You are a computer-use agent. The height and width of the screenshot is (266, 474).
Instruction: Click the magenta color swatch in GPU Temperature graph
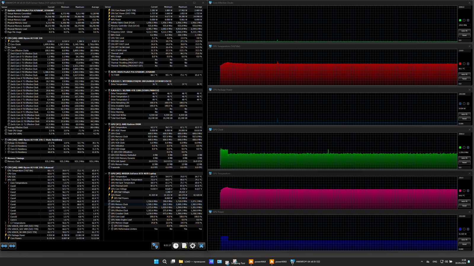pos(460,191)
